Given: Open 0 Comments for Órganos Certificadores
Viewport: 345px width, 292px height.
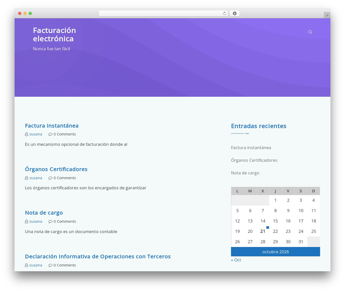Looking at the screenshot, I should (65, 178).
